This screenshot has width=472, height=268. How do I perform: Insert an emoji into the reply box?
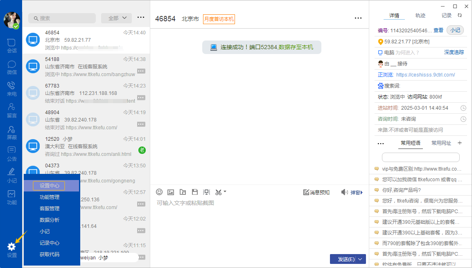pyautogui.click(x=159, y=191)
